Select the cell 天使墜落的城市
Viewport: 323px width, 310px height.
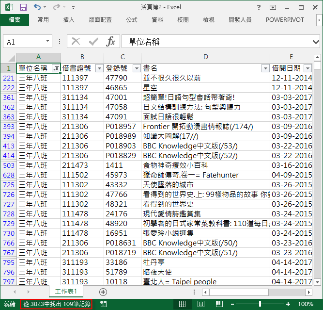tap(205, 185)
